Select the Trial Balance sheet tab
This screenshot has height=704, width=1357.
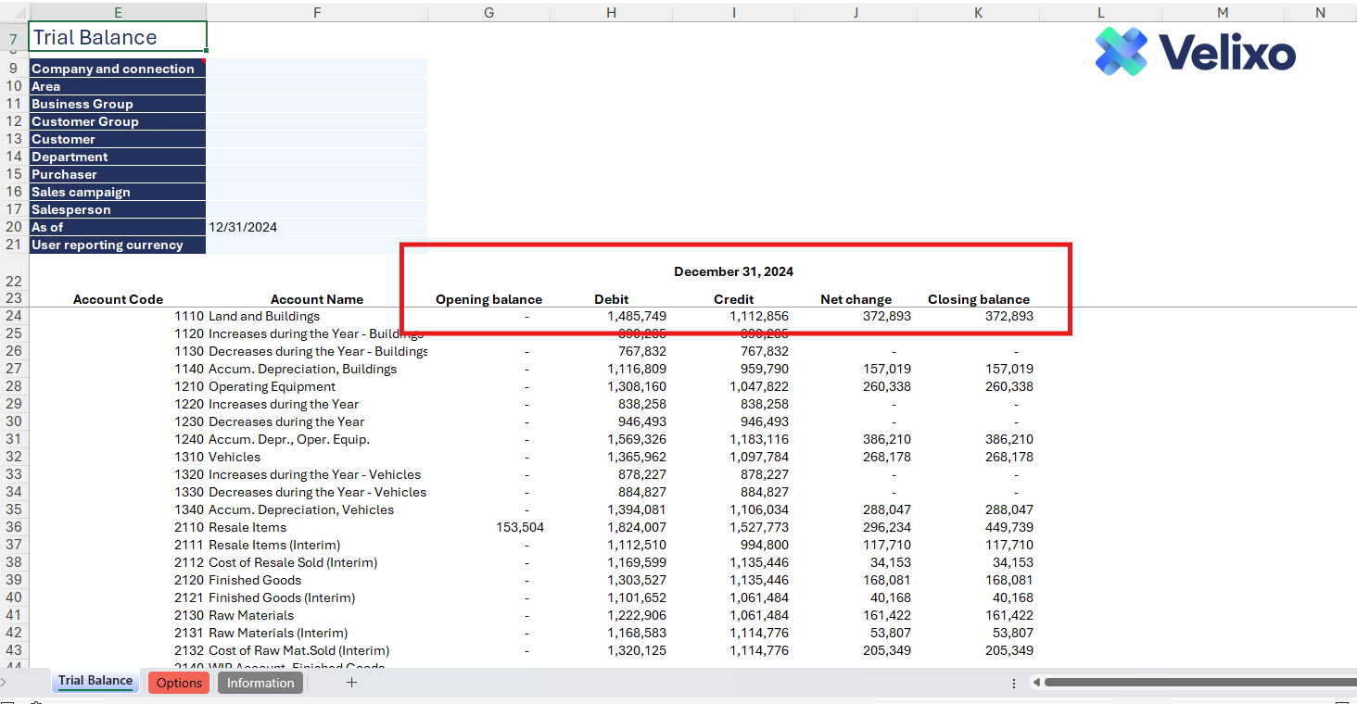(x=95, y=681)
